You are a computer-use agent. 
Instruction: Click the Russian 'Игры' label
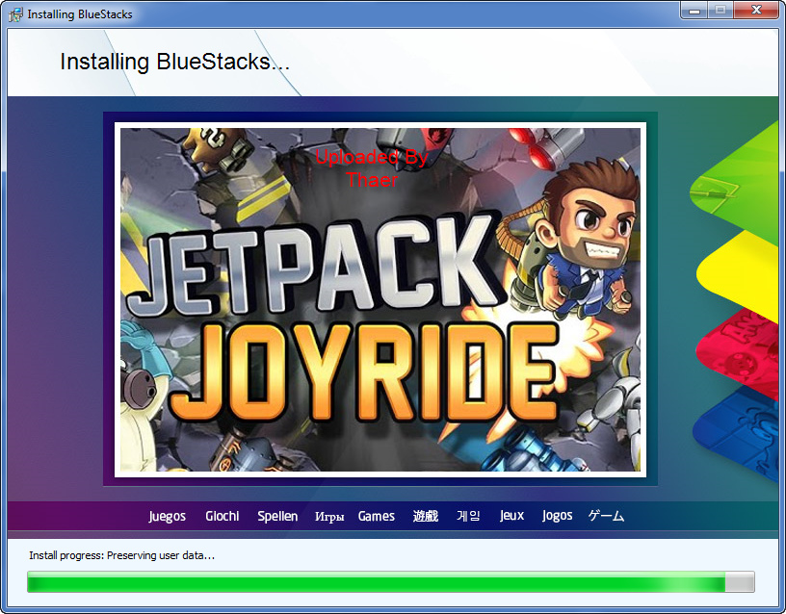[x=329, y=517]
